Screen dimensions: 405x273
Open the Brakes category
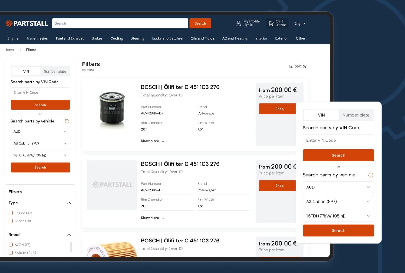point(97,38)
